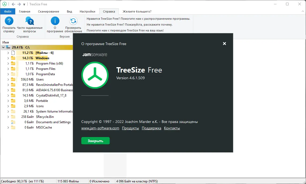Open the Контакты link
This screenshot has height=184, width=306.
point(172,128)
